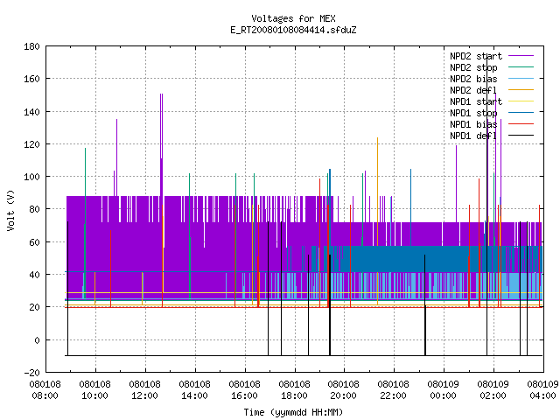Image resolution: width=560 pixels, height=420 pixels.
Task: Click the red NPD1 bias legend line
Action: 521,124
